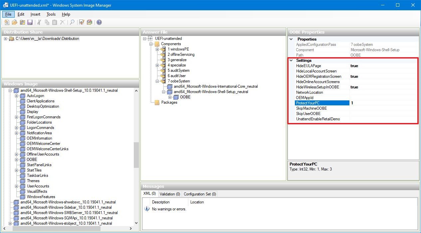Image resolution: width=421 pixels, height=233 pixels.
Task: Click the ProtectYourPC value field
Action: tap(383, 103)
